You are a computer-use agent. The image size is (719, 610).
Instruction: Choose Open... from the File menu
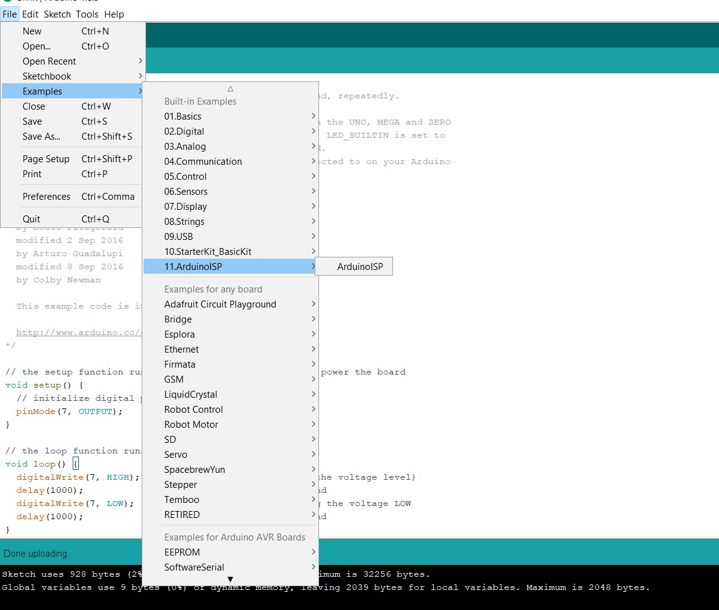(73, 46)
